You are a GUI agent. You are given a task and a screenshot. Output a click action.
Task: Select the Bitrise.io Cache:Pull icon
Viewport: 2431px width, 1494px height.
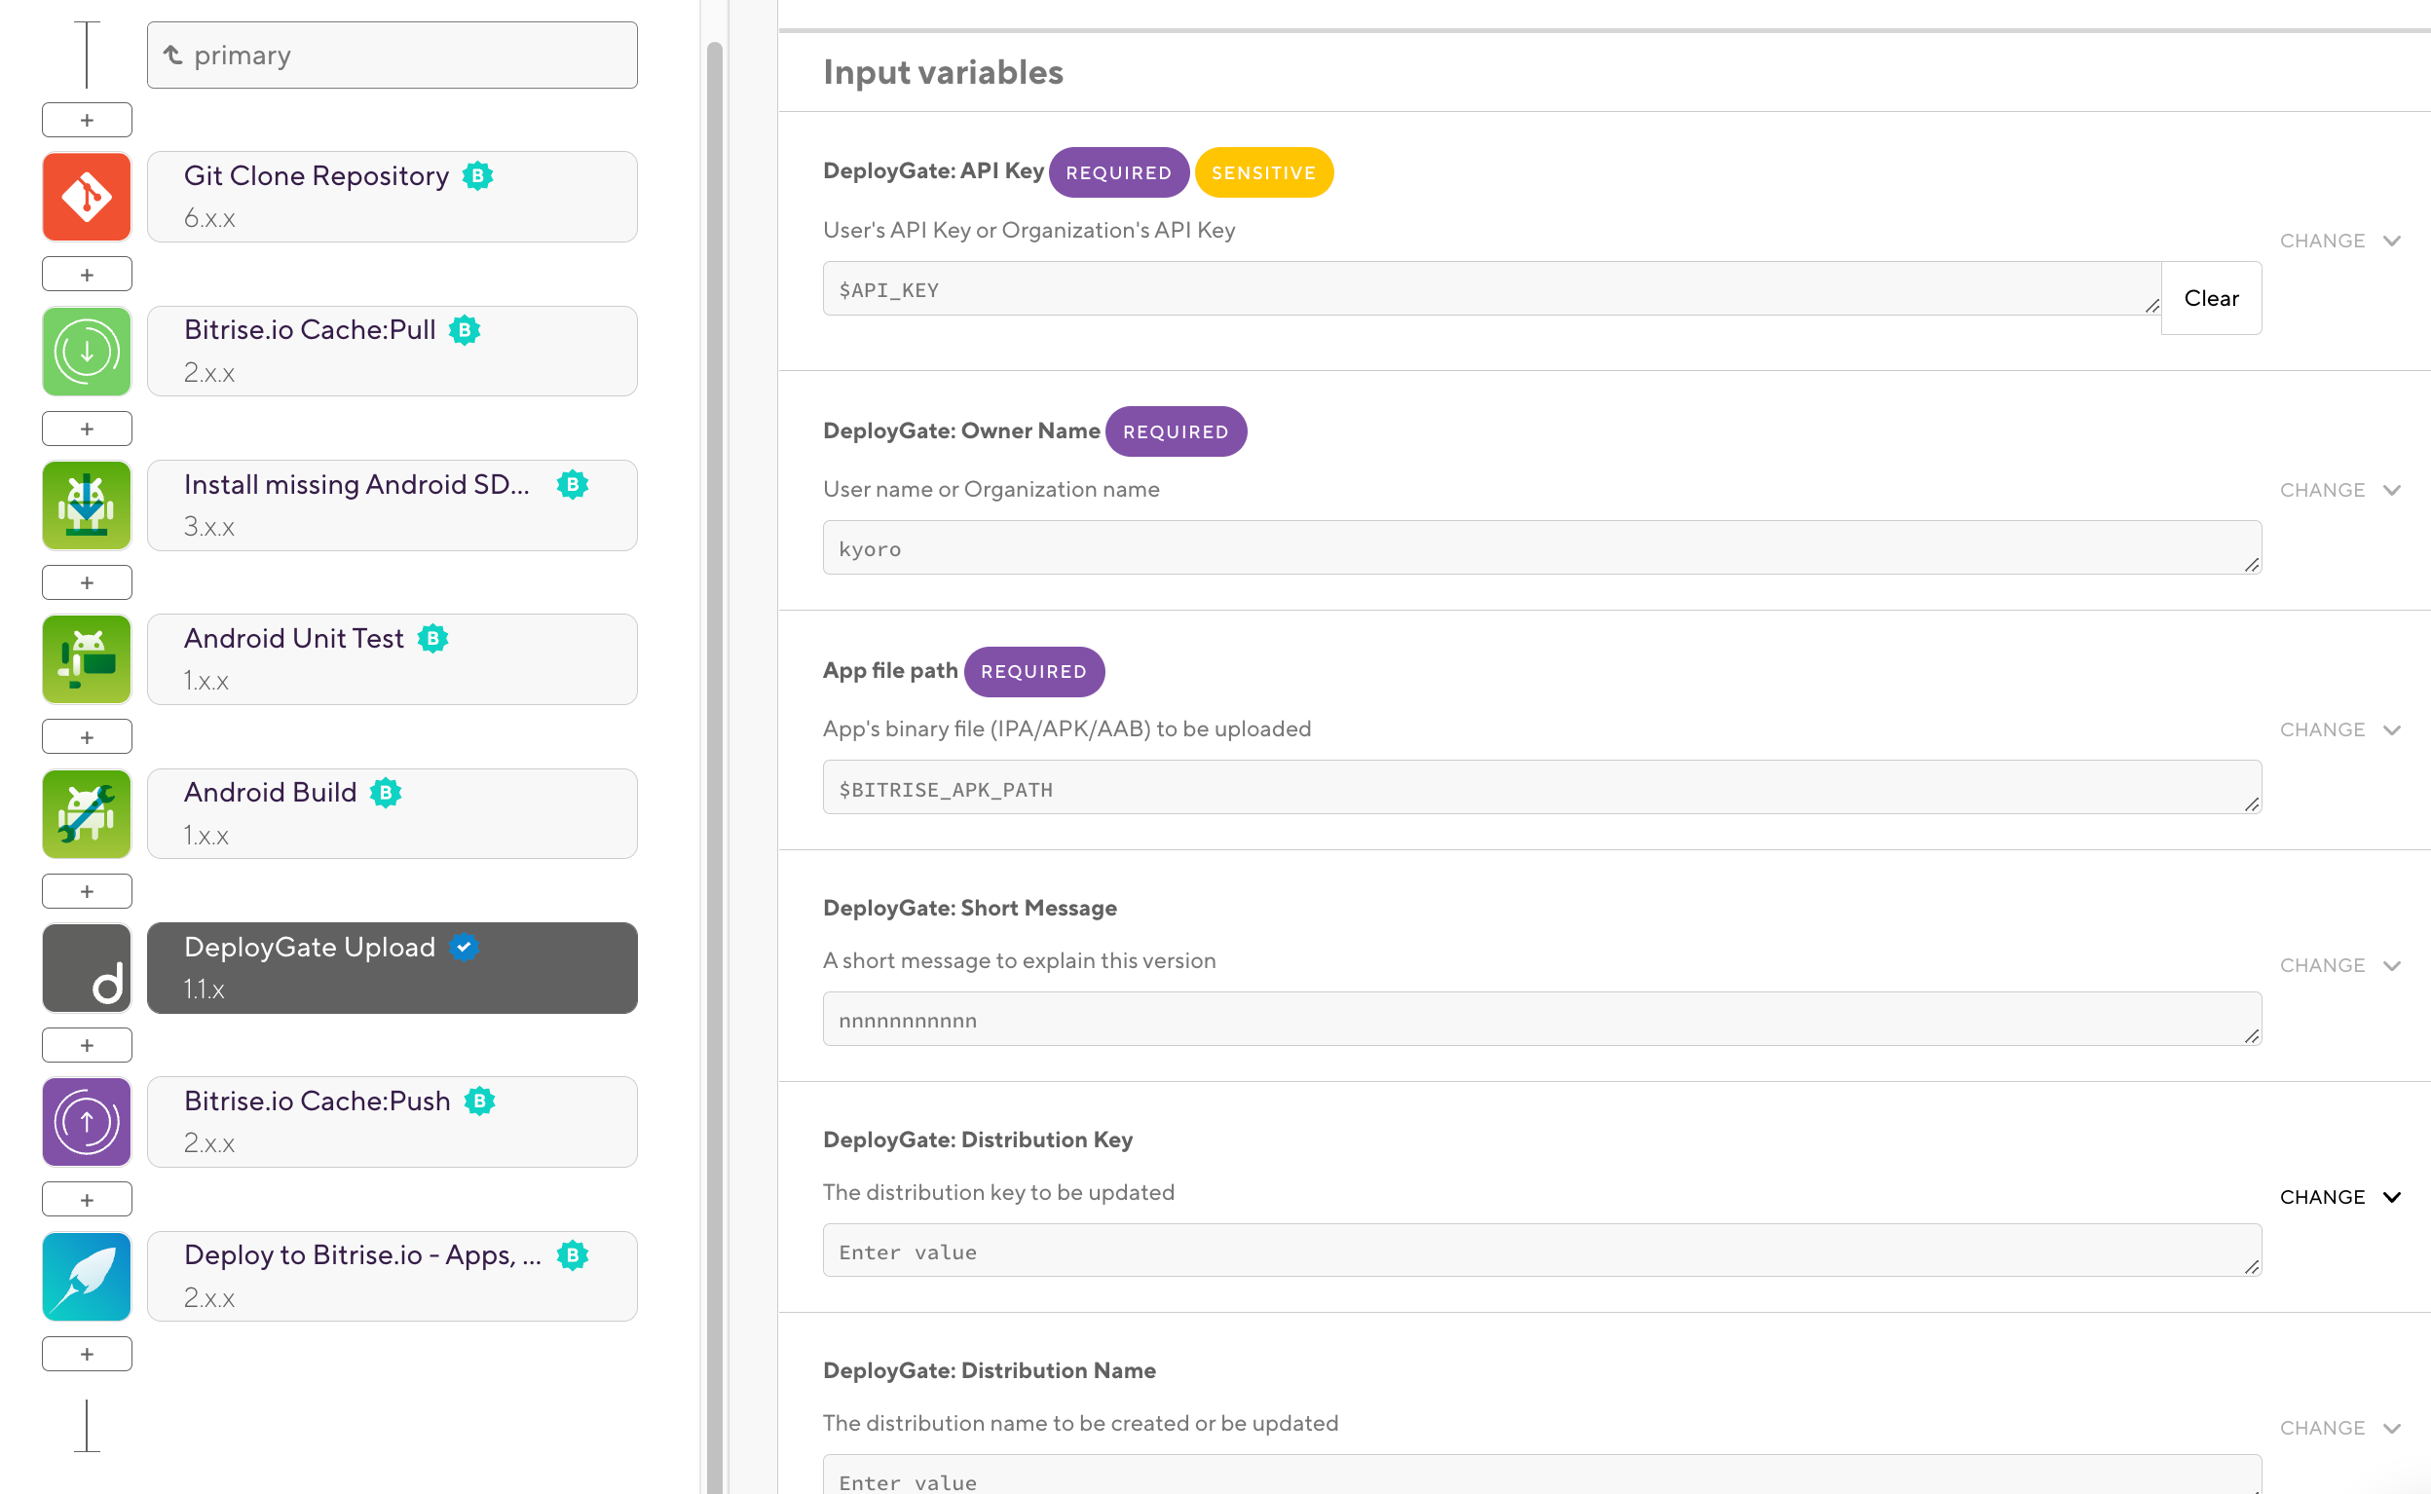[x=87, y=350]
